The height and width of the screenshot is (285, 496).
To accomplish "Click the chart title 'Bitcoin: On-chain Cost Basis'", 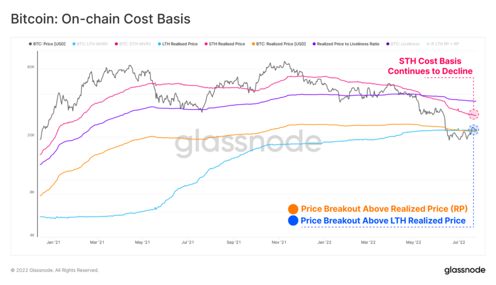I will pyautogui.click(x=101, y=19).
